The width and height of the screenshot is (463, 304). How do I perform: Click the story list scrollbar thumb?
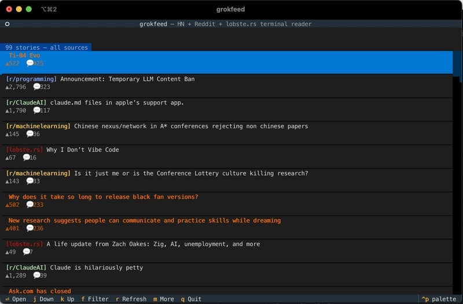point(456,64)
